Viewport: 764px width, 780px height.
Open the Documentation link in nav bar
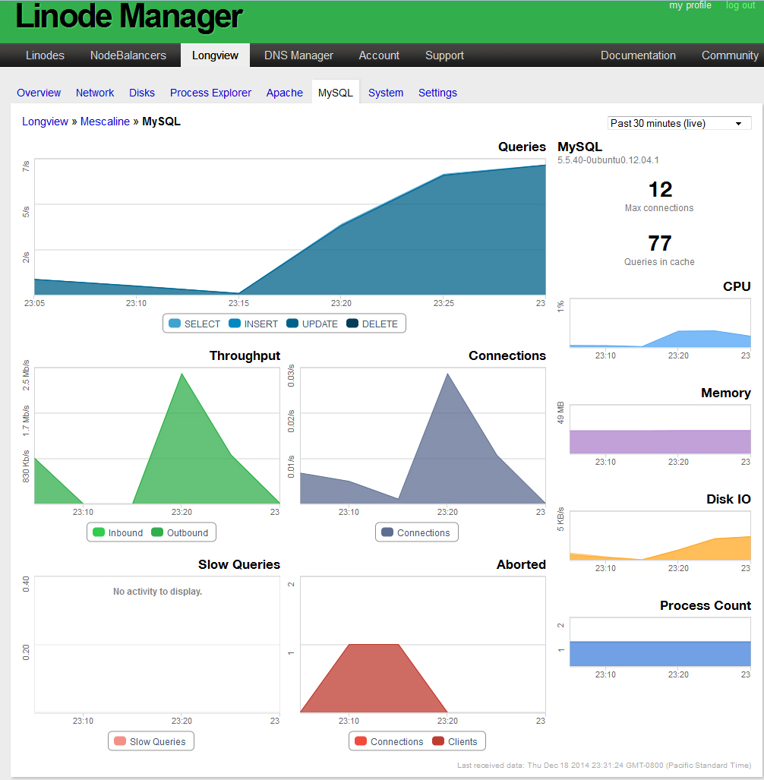(638, 55)
